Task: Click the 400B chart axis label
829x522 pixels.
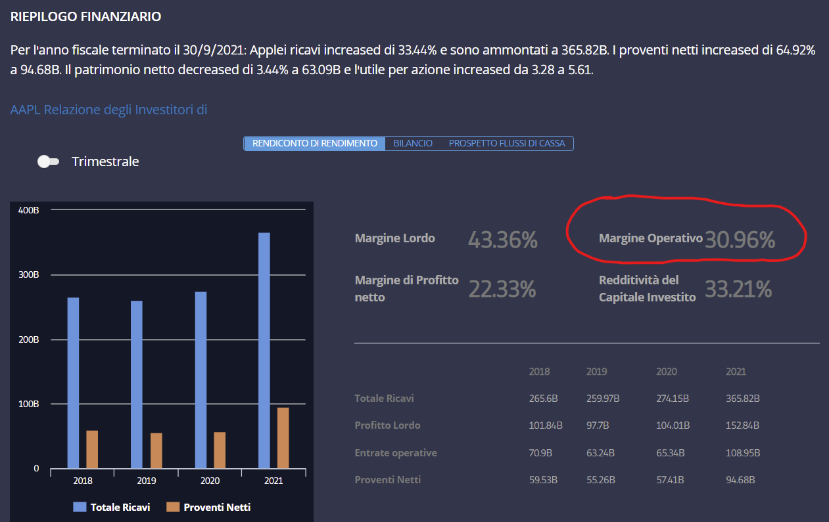Action: coord(28,210)
